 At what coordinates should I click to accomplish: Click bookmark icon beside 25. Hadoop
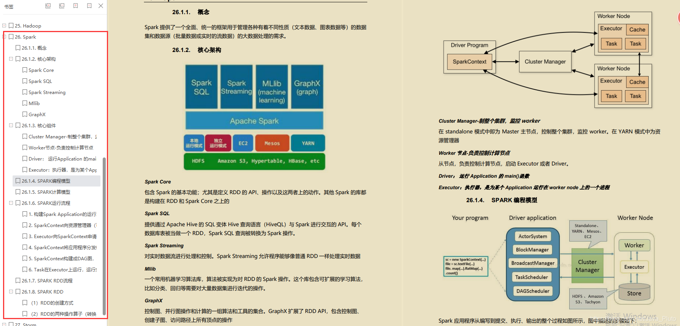[11, 26]
